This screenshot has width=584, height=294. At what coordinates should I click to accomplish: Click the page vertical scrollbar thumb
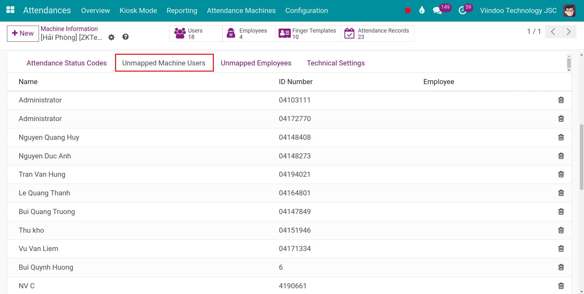coord(581,157)
